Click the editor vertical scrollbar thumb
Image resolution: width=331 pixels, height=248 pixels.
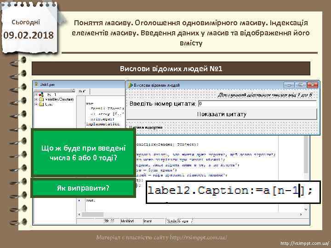tap(306, 154)
